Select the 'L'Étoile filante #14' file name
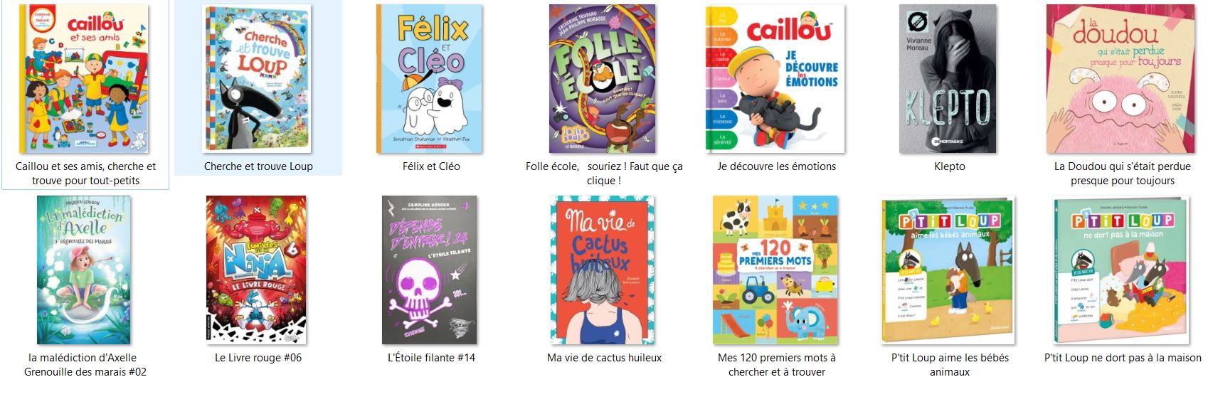 (x=431, y=358)
